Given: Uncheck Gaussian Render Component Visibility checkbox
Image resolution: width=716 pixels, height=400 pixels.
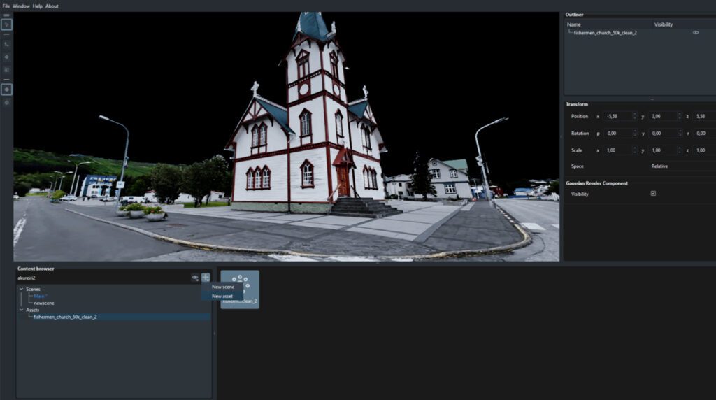Looking at the screenshot, I should [x=653, y=194].
